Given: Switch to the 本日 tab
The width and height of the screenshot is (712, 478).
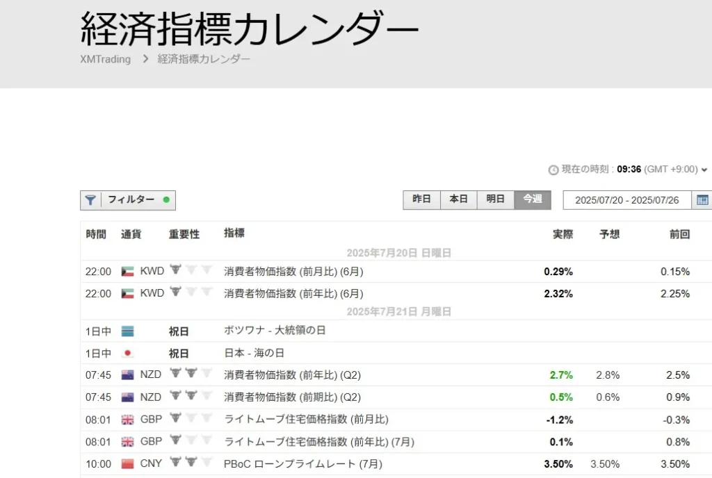Looking at the screenshot, I should 458,199.
